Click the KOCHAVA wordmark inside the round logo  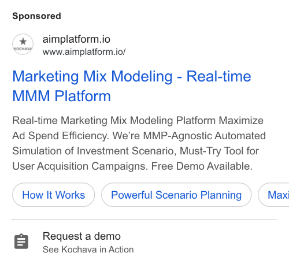click(x=23, y=49)
